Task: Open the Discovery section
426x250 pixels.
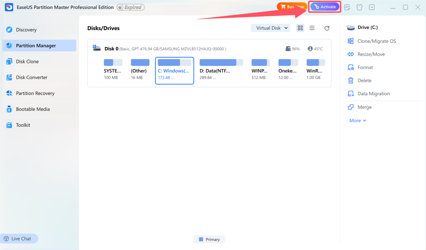Action: 39,30
